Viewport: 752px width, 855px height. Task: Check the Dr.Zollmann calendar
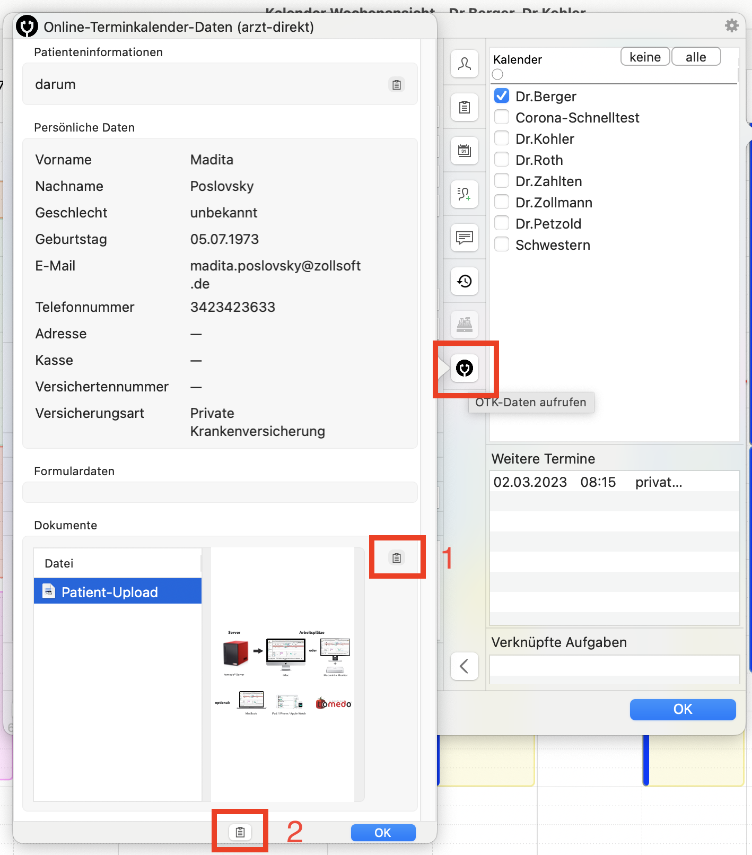502,202
